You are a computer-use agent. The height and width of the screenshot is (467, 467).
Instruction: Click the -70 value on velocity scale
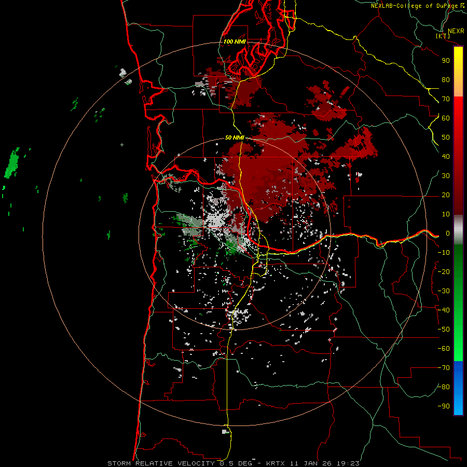click(x=444, y=368)
